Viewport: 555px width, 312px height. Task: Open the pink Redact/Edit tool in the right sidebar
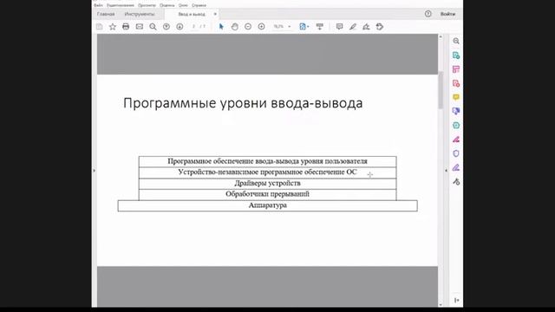(x=456, y=140)
